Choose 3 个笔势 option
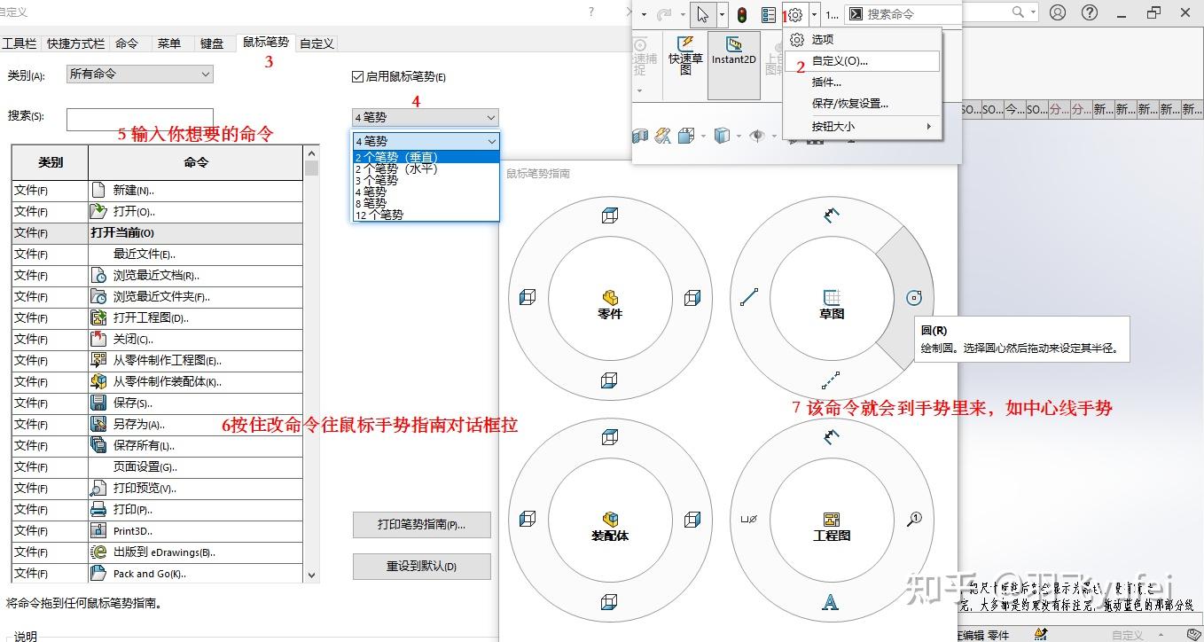Image resolution: width=1204 pixels, height=642 pixels. point(426,180)
